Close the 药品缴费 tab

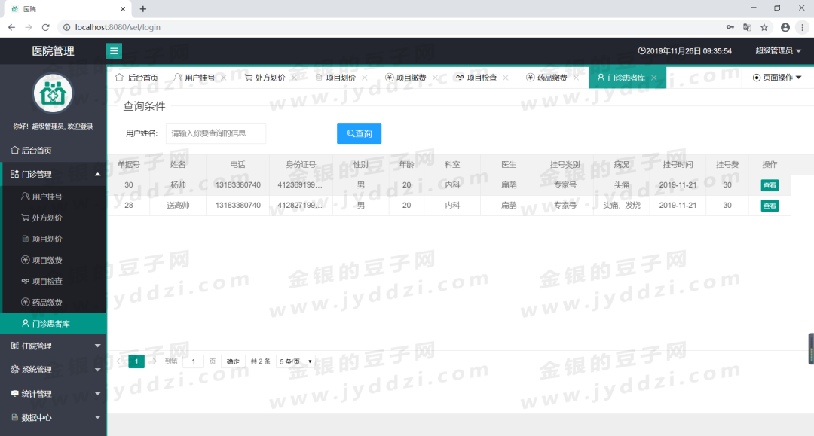(576, 78)
